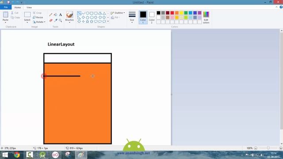Choose the Right triangle shape
The width and height of the screenshot is (283, 159).
tap(79, 17)
